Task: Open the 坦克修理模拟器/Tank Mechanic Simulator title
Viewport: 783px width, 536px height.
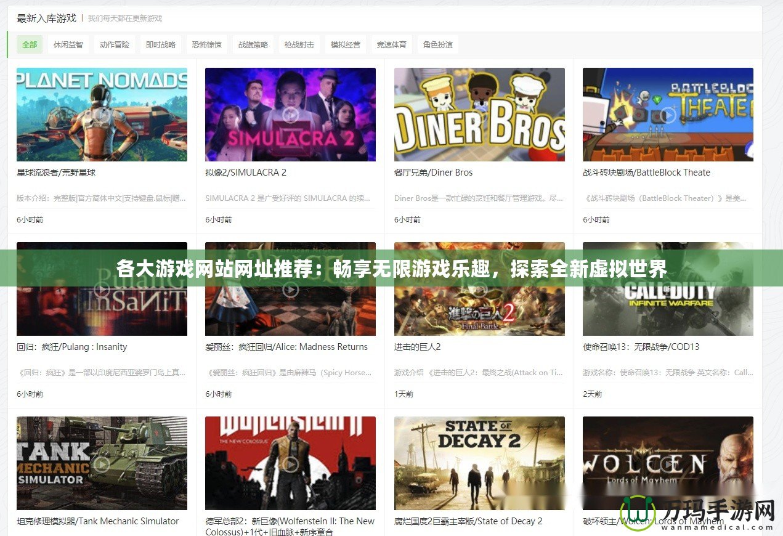Action: 98,521
